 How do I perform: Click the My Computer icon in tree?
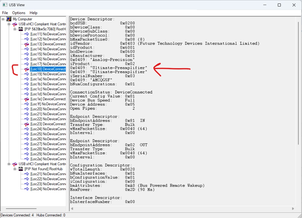(x=9, y=19)
